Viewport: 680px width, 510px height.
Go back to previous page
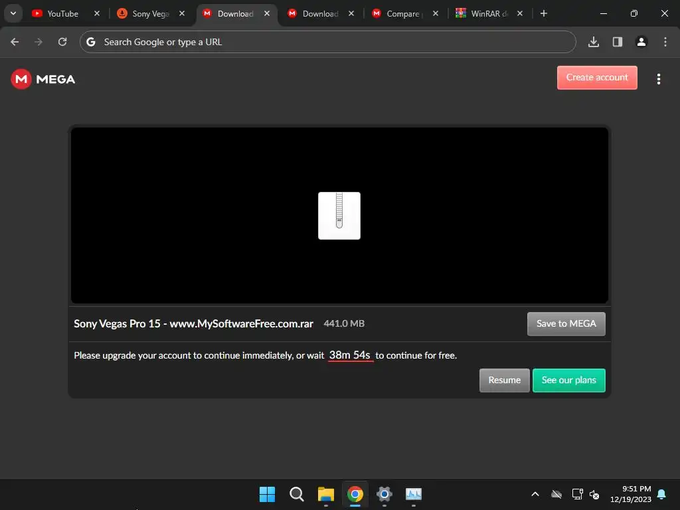(x=15, y=42)
